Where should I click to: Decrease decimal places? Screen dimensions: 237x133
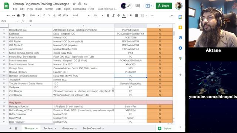pos(54,16)
